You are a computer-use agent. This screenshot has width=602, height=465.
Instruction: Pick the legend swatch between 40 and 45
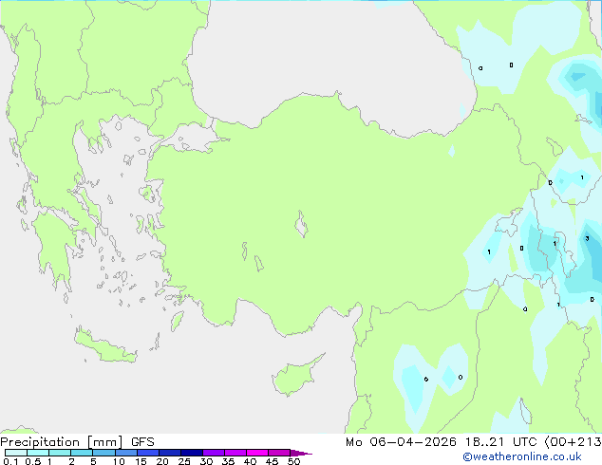tap(257, 453)
